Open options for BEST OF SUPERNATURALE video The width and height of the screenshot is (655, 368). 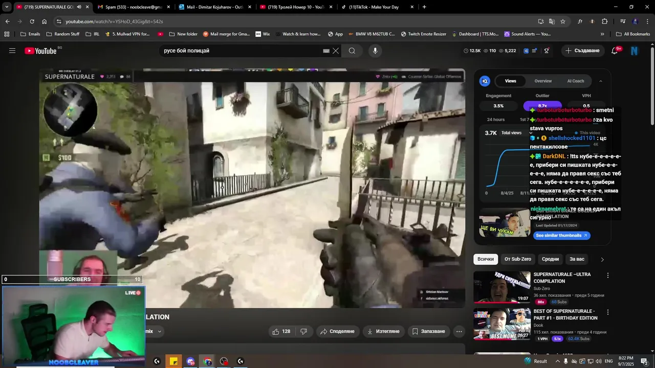coord(608,312)
